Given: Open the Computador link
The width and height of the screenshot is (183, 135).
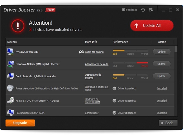Looking at the screenshot, I should [91, 113].
